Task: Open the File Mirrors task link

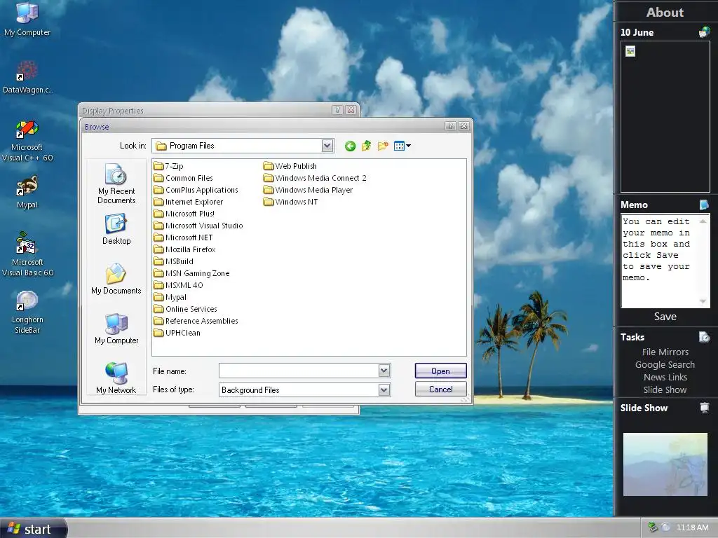Action: (665, 352)
